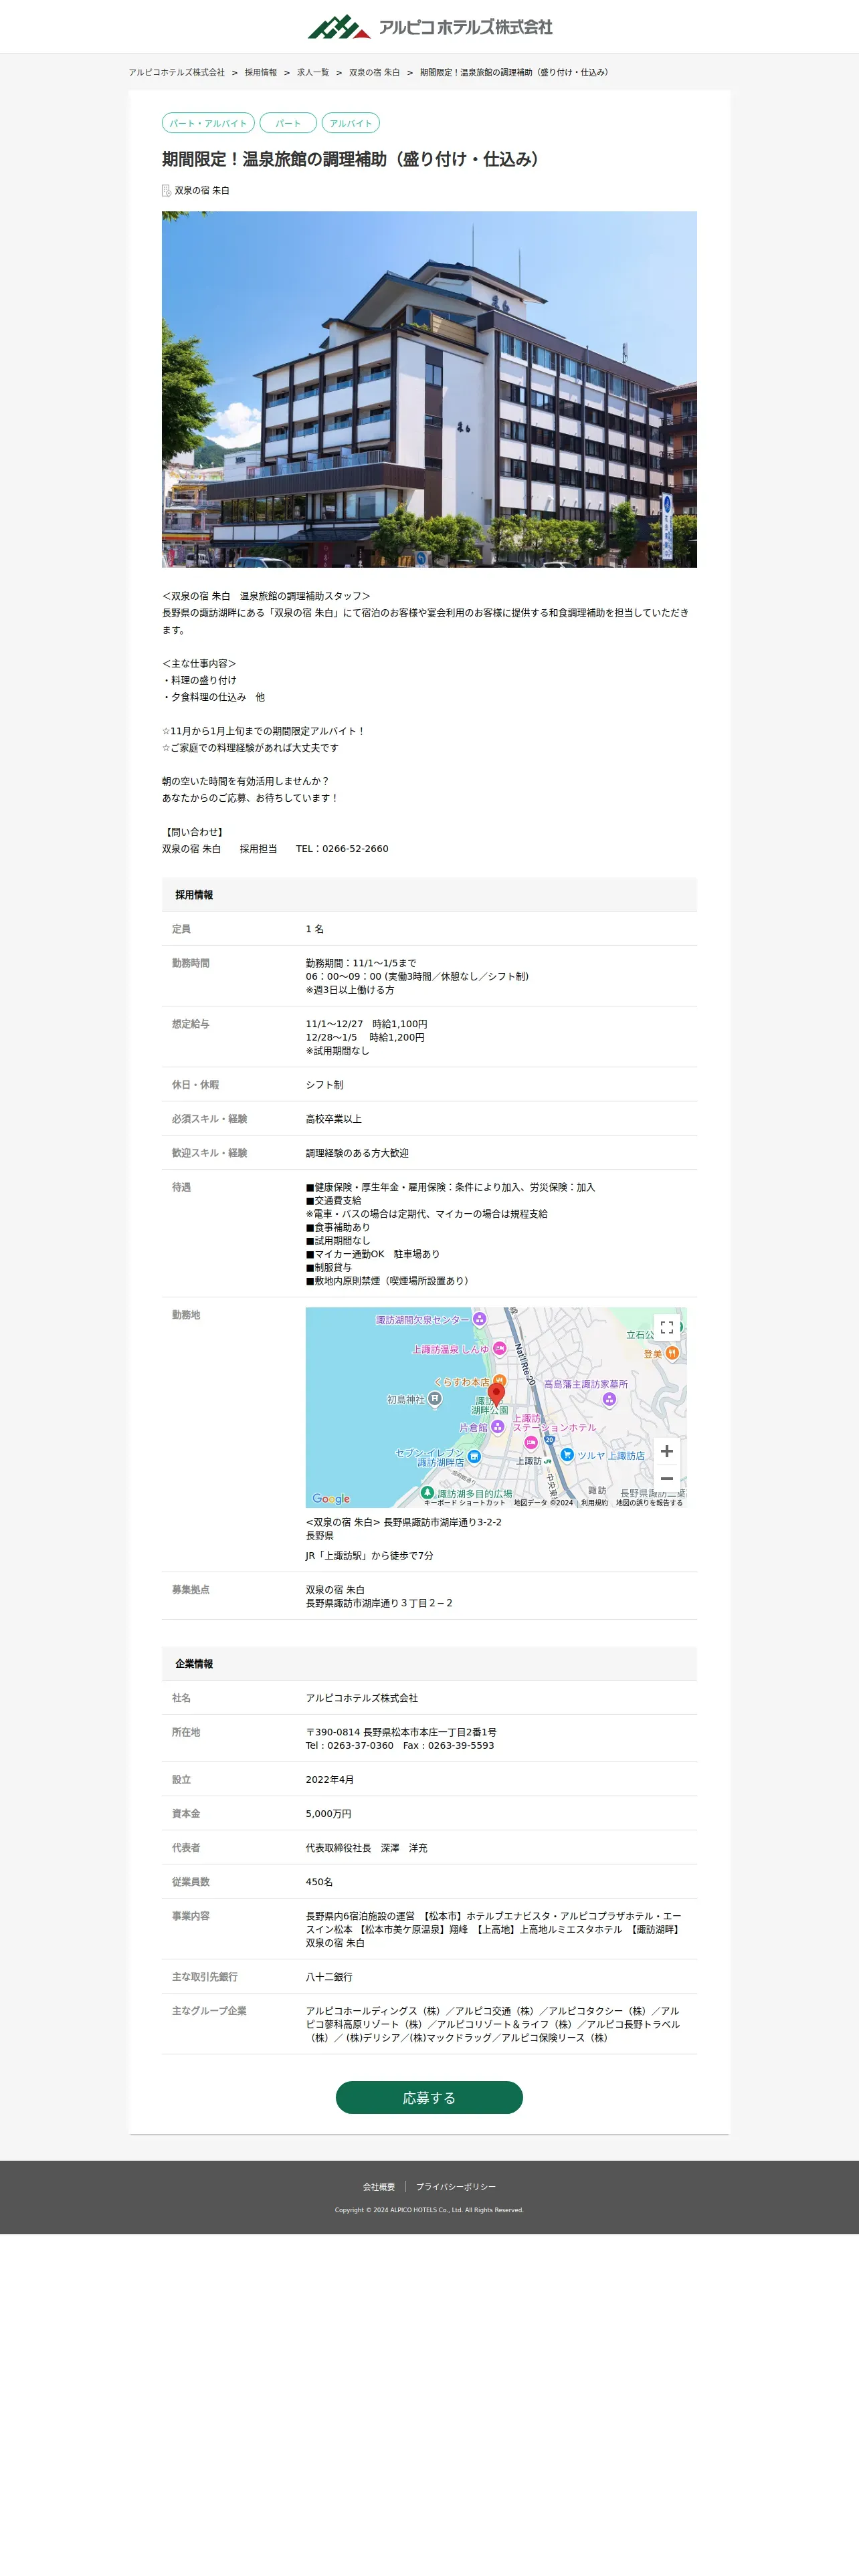
Task: Open the プライバシーポリシー footer link
Action: tap(456, 2187)
